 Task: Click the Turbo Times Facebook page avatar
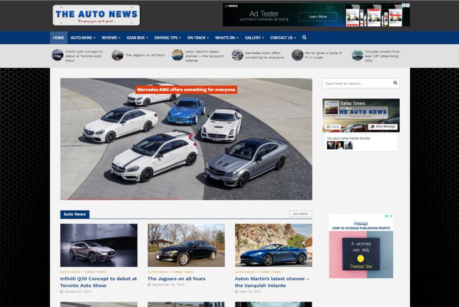point(331,108)
